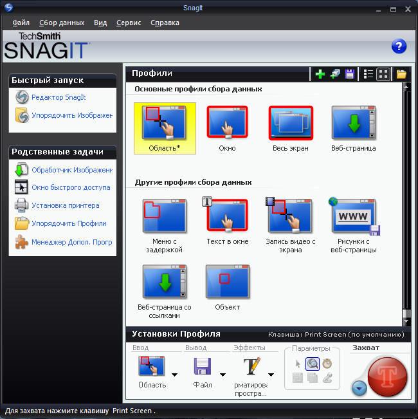Click the Обработчик Изображений arrow icon
The image size is (418, 419).
click(x=21, y=170)
